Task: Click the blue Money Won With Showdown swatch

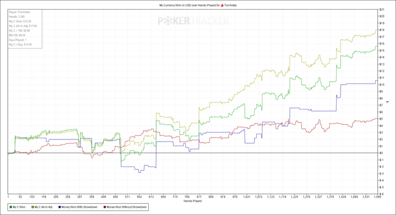Action: [x=59, y=207]
